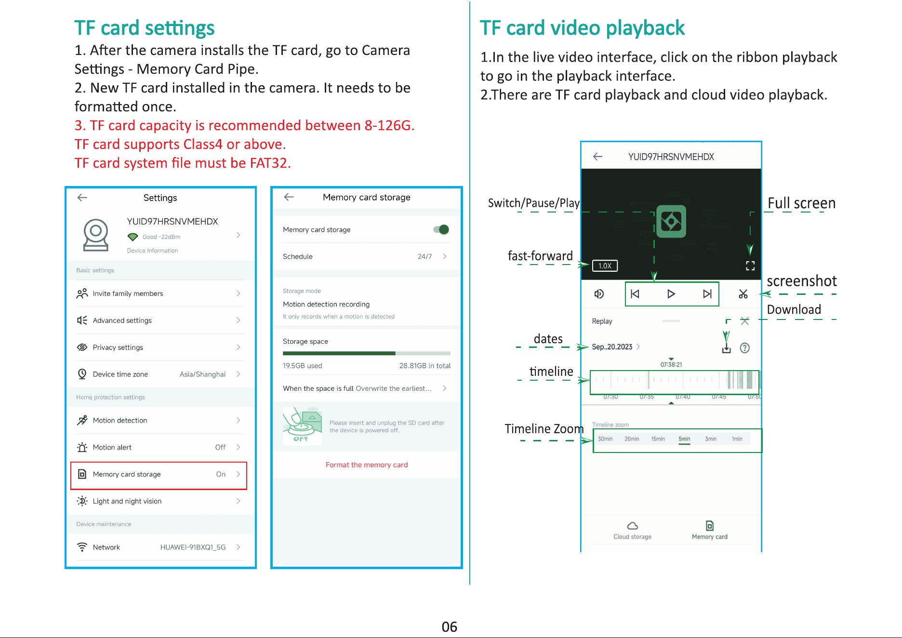Open Motion detection settings
Image resolution: width=902 pixels, height=638 pixels.
pos(160,420)
